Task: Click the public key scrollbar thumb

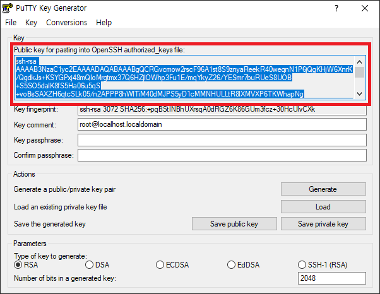Action: 360,72
